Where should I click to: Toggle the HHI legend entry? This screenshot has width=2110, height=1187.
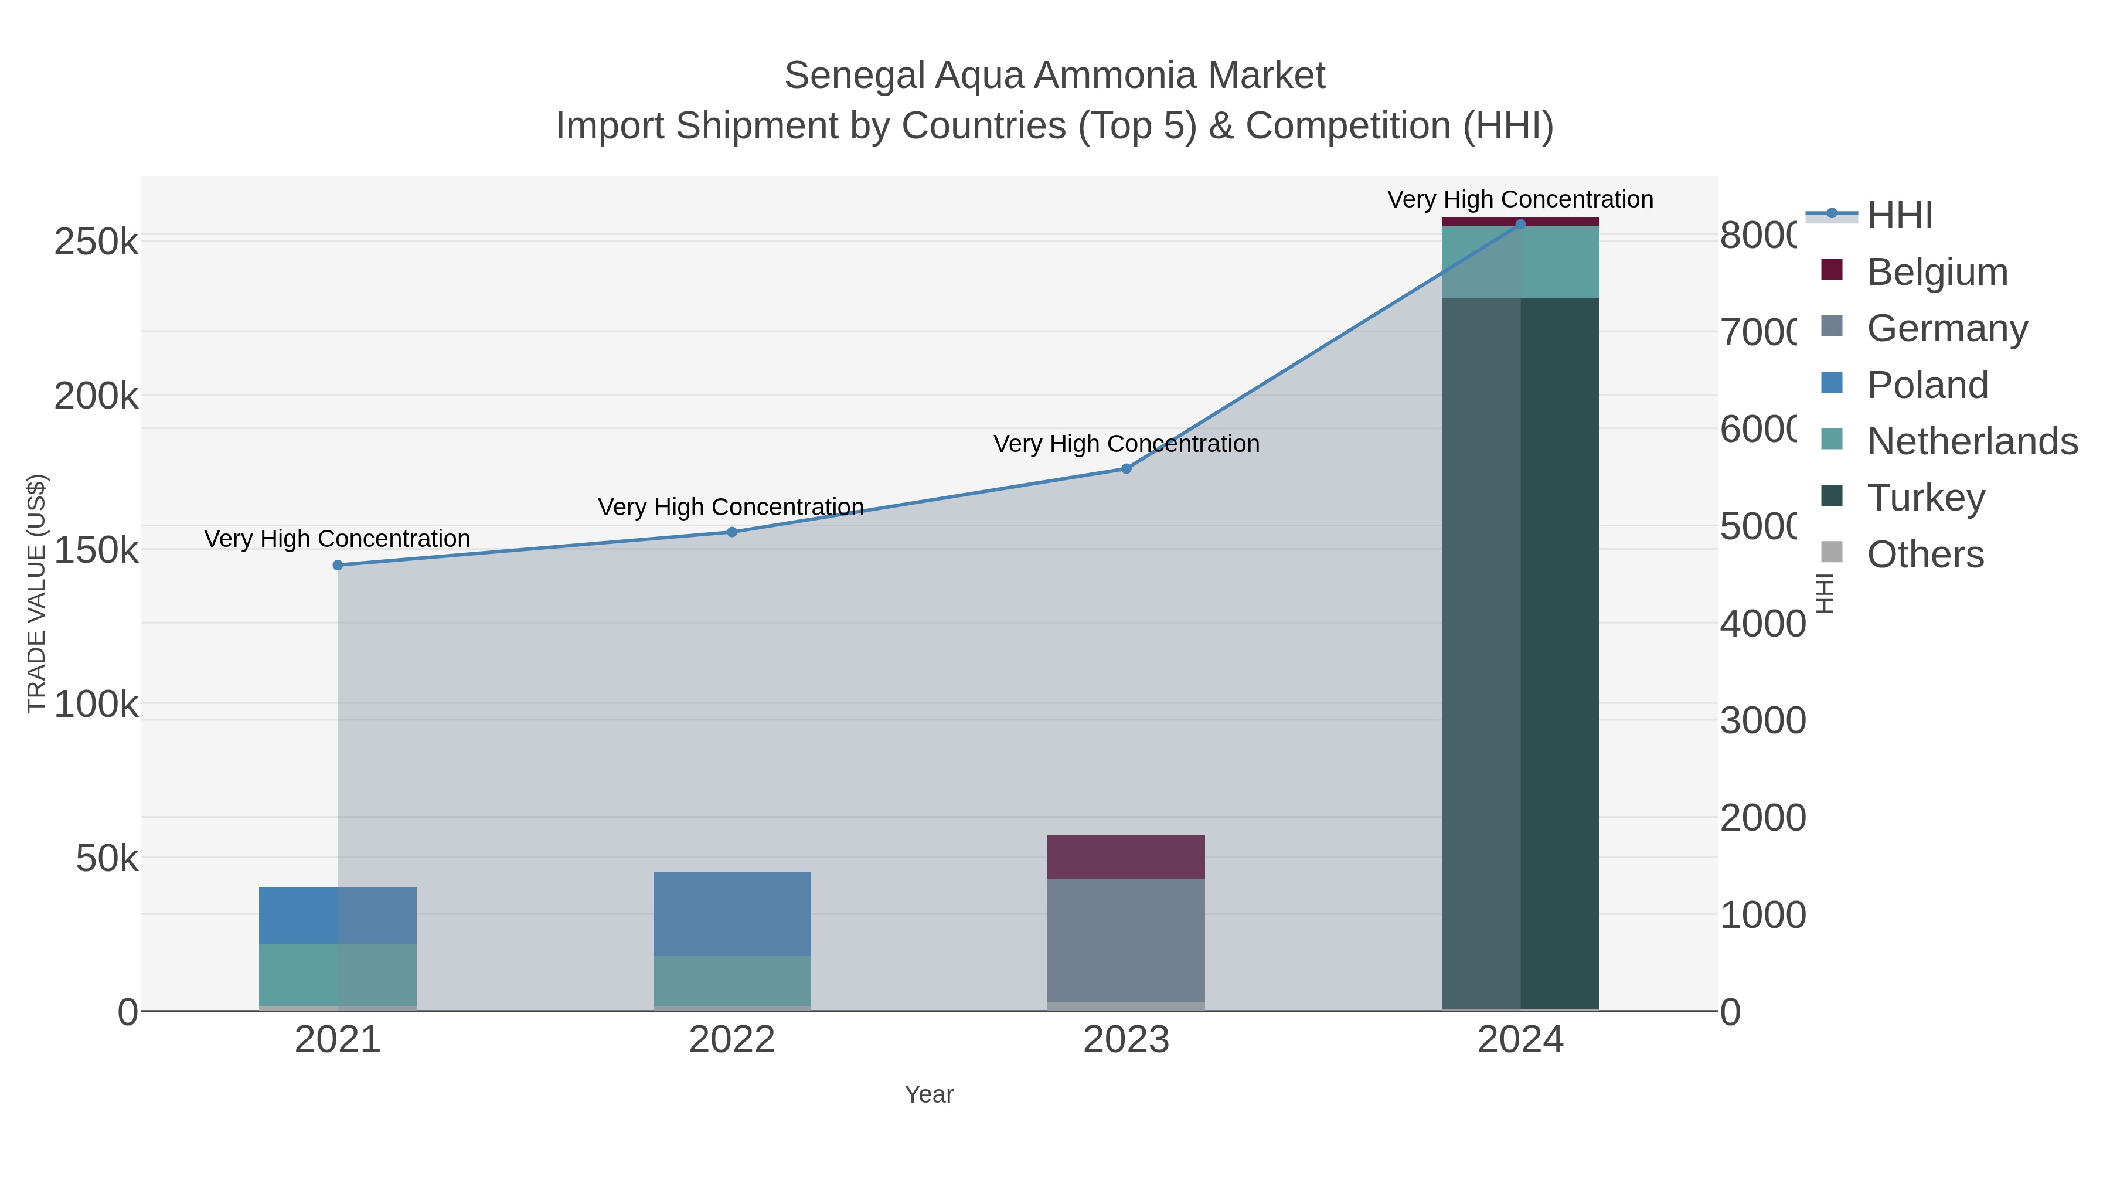coord(1869,216)
